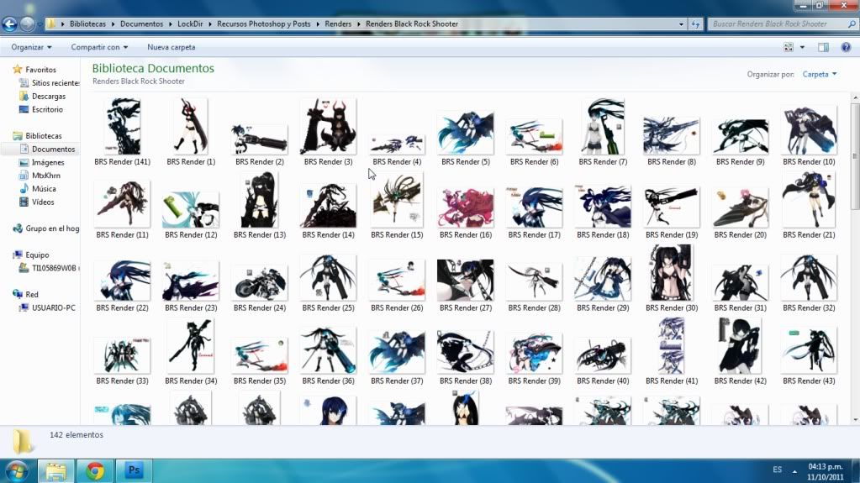Open the Carpeta arrange-by dropdown
Image resolution: width=860 pixels, height=483 pixels.
click(x=820, y=74)
